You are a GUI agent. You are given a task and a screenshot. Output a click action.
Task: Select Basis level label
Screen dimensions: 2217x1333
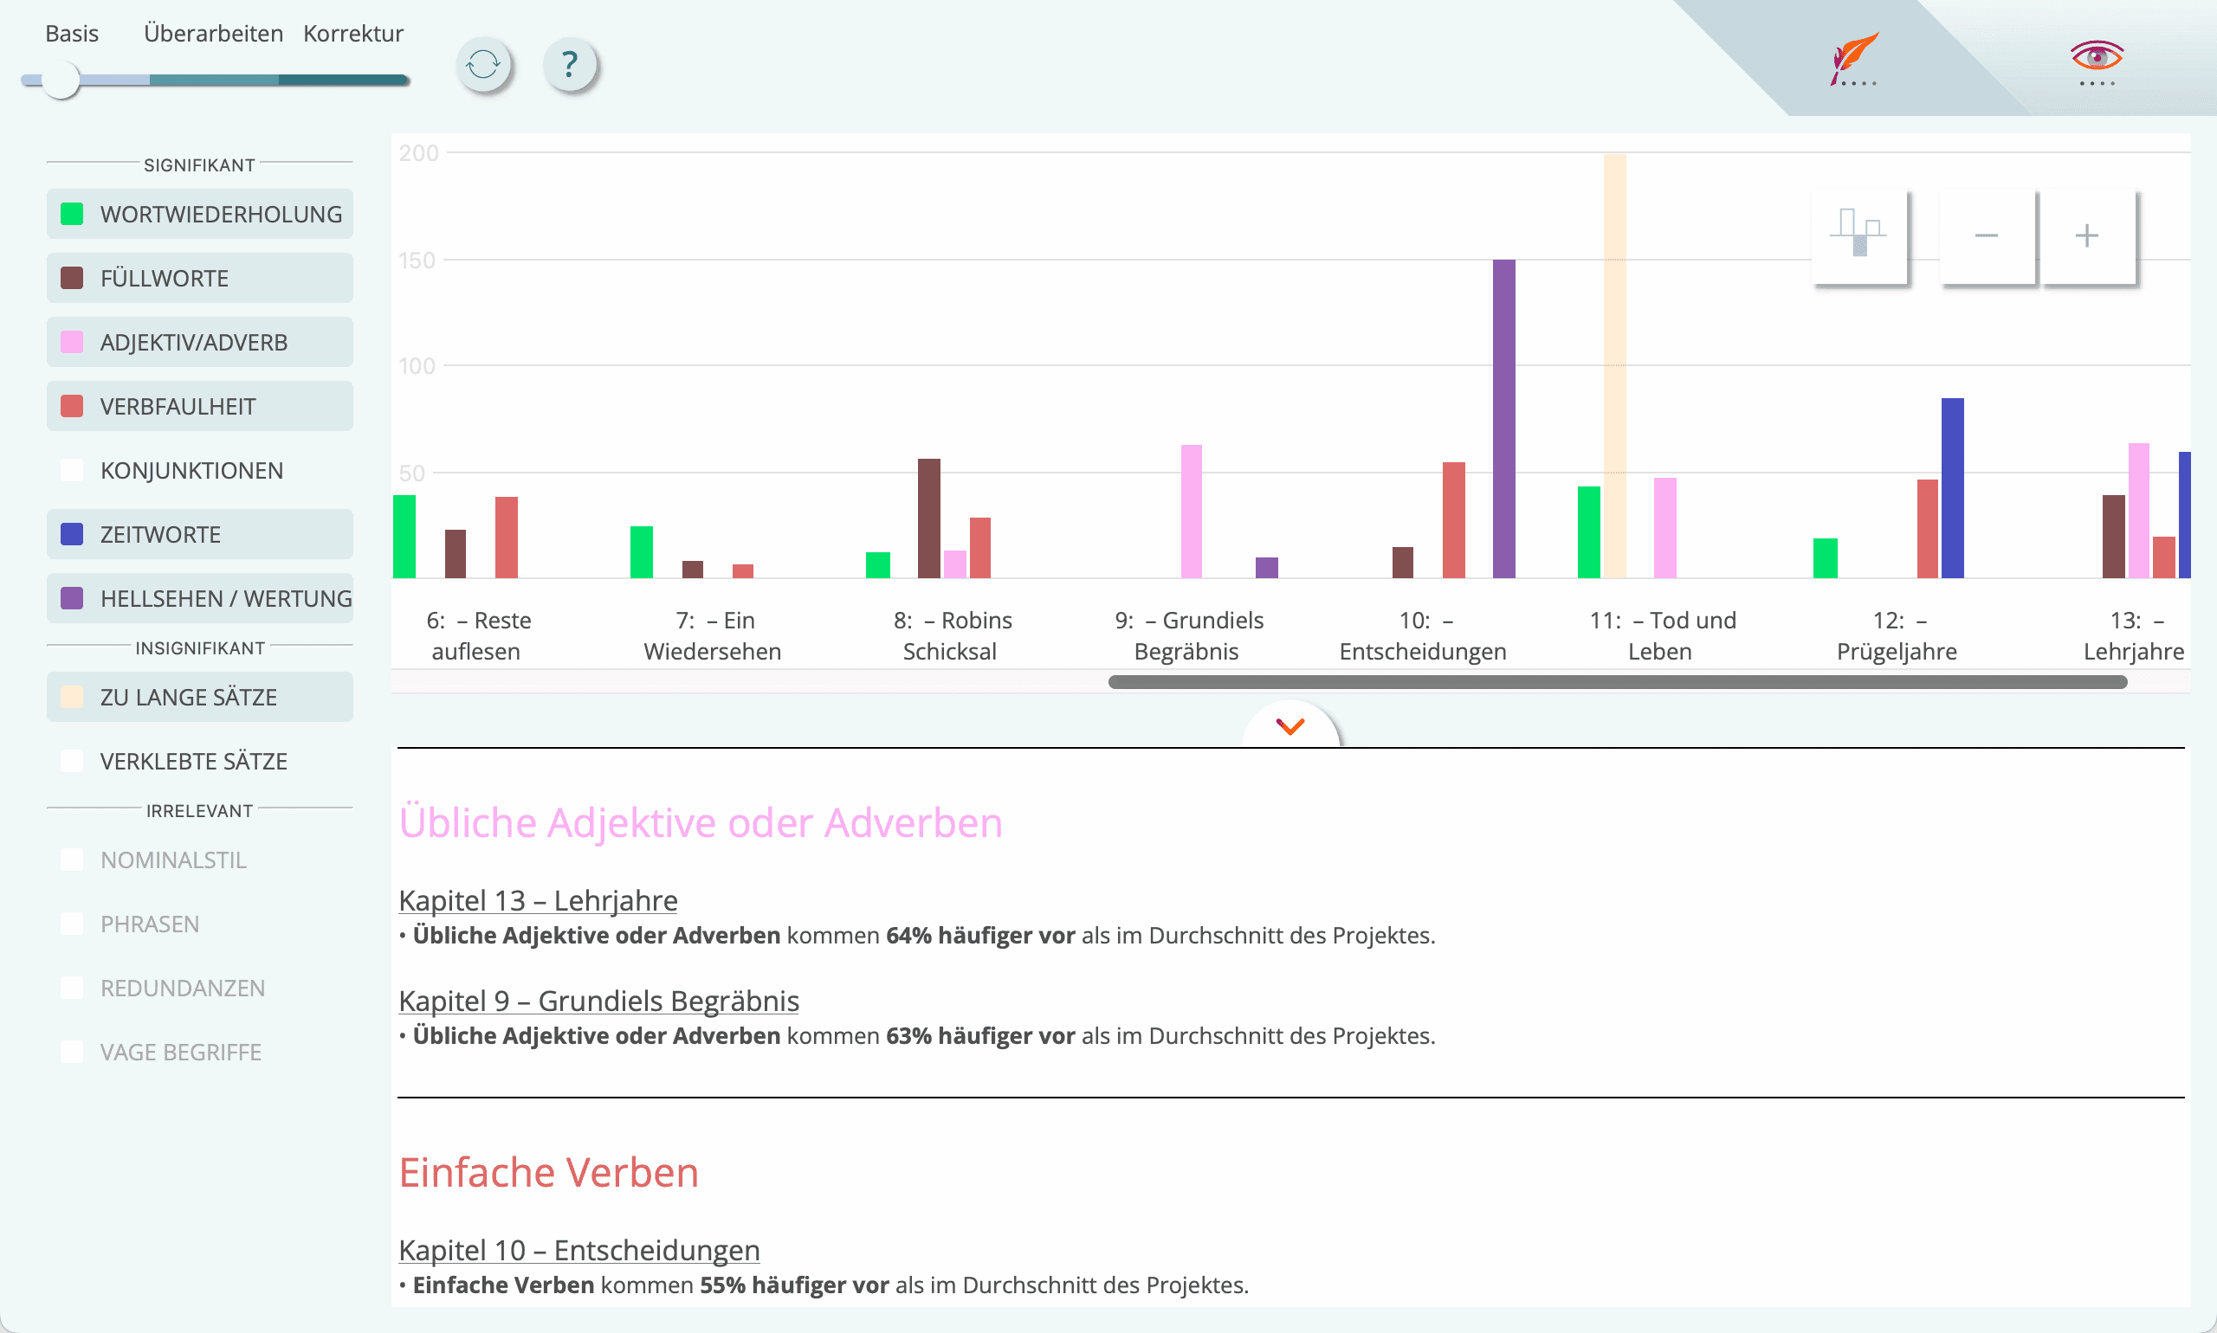tap(72, 33)
